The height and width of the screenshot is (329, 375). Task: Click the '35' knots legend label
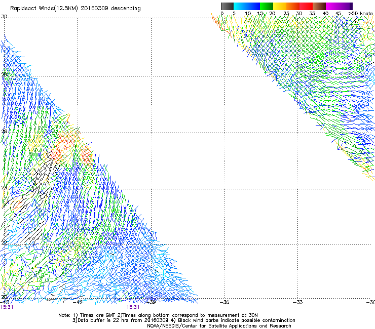pyautogui.click(x=312, y=14)
